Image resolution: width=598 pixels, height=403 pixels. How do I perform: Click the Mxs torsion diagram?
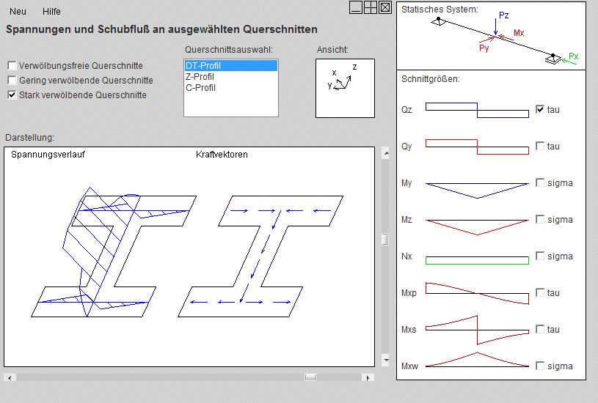click(477, 330)
